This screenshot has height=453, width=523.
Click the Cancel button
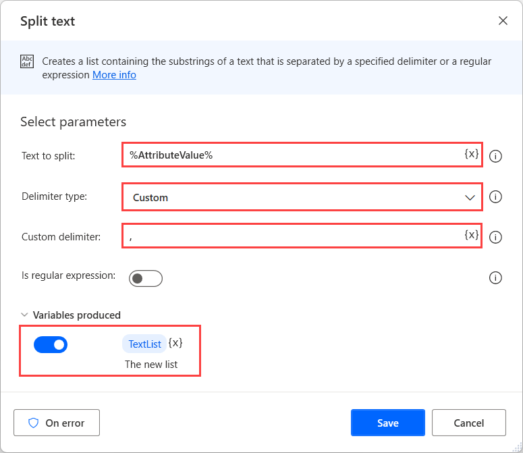pyautogui.click(x=468, y=423)
